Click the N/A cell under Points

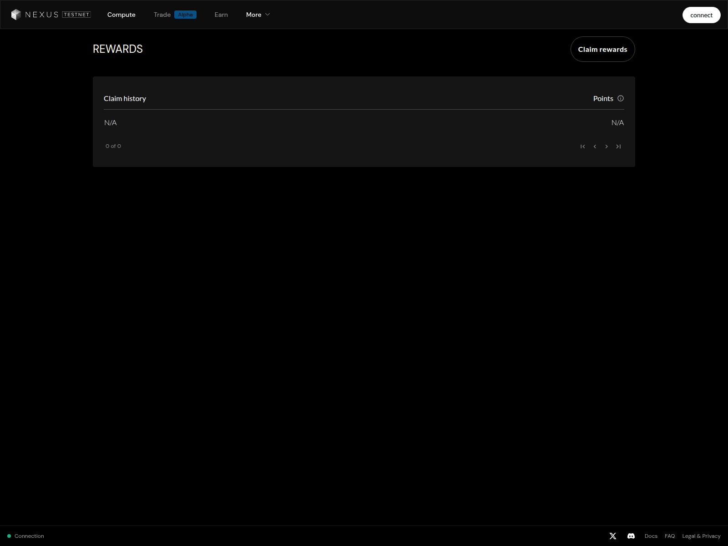pos(617,123)
